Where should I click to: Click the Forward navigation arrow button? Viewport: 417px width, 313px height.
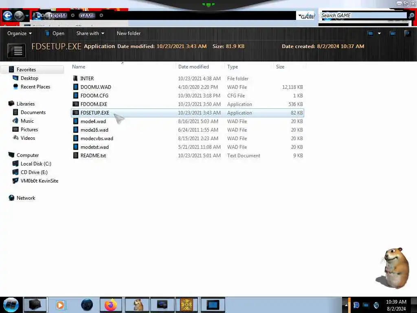tap(19, 16)
